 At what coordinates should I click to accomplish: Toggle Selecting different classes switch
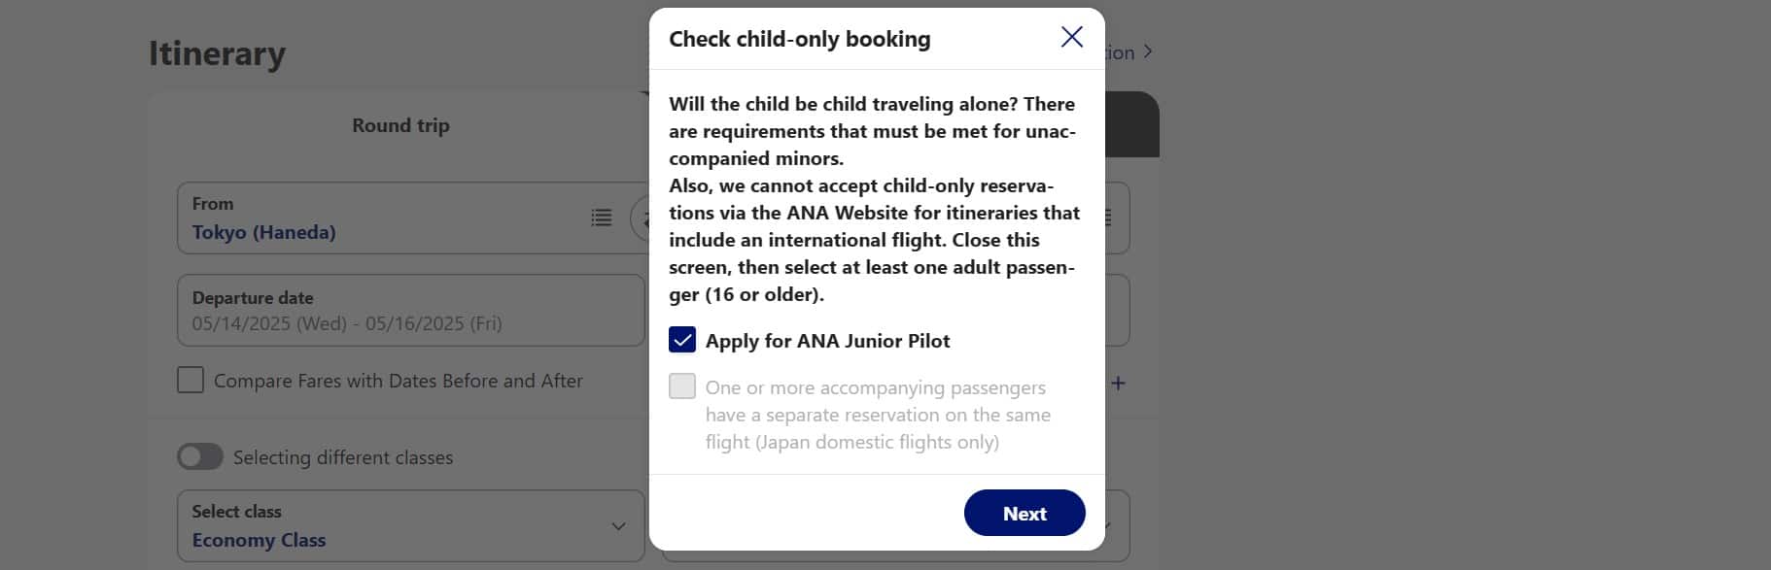point(200,456)
